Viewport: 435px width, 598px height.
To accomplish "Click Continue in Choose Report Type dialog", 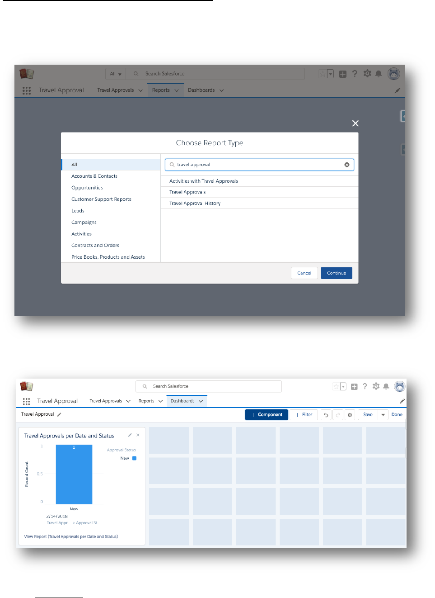I will 337,273.
